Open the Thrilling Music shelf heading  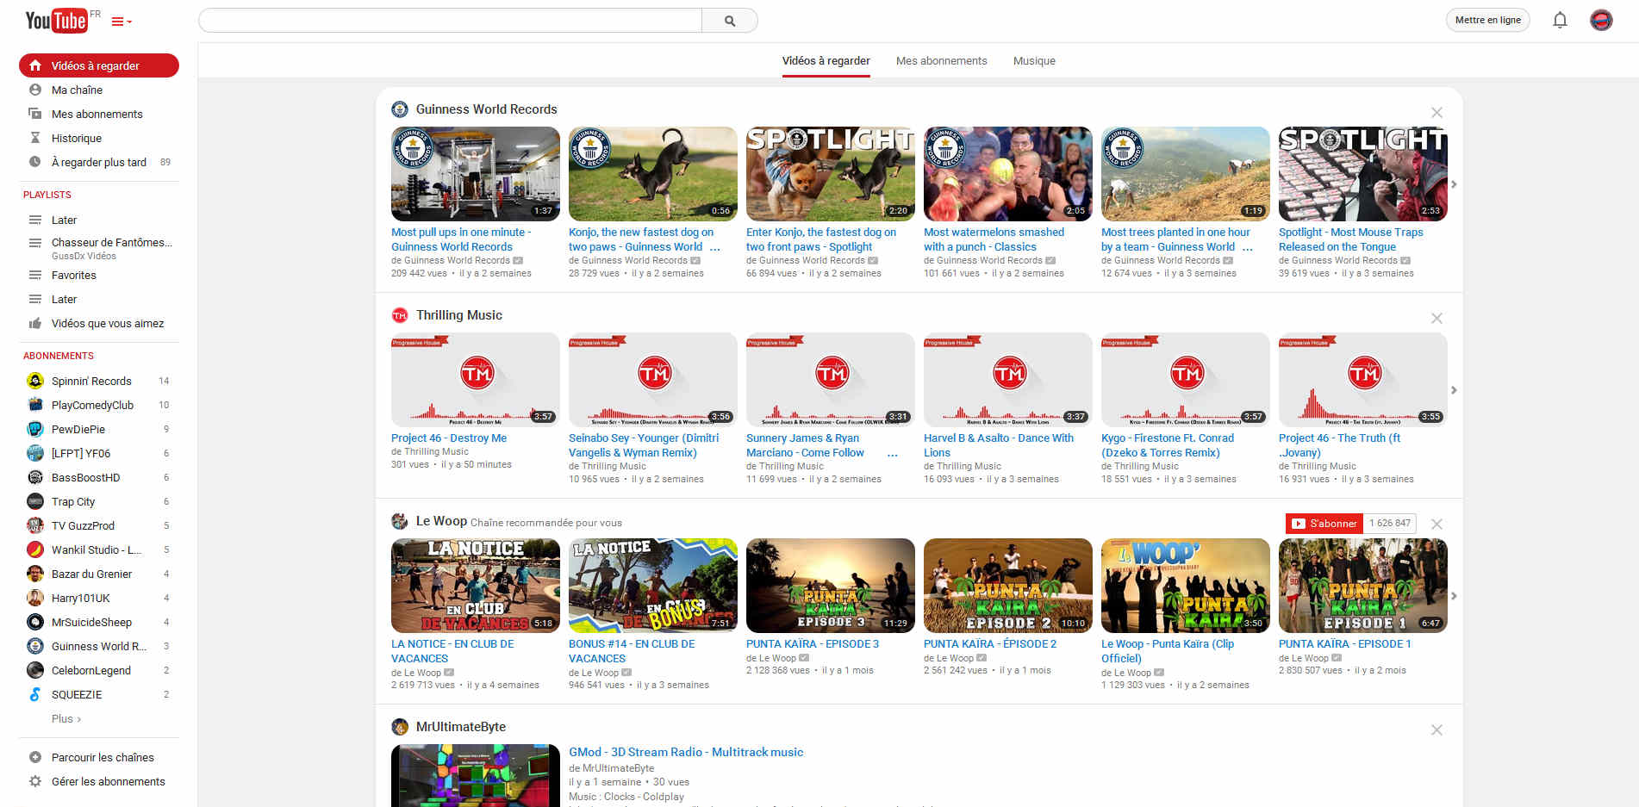tap(459, 315)
